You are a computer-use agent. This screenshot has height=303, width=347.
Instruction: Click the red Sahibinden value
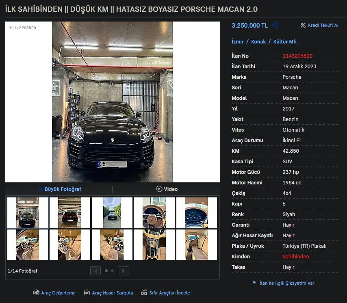tap(296, 257)
